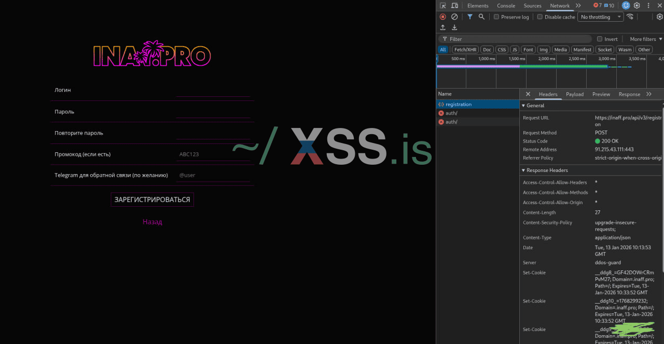Open the No throttling dropdown
This screenshot has width=664, height=344.
pyautogui.click(x=601, y=17)
